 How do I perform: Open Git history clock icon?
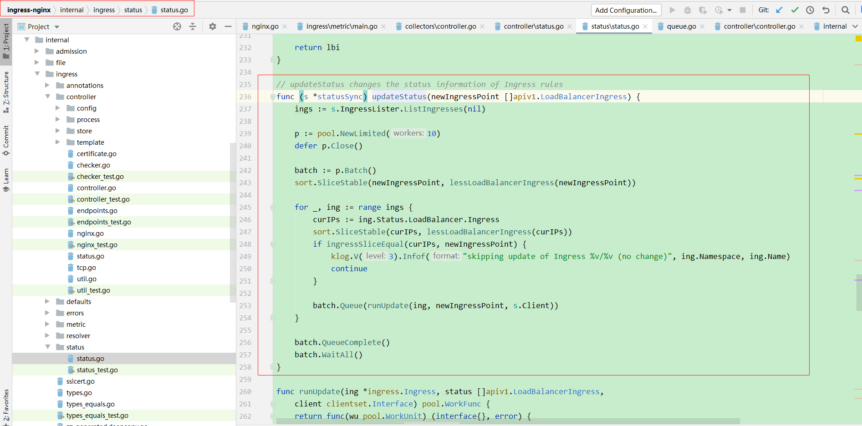point(810,10)
